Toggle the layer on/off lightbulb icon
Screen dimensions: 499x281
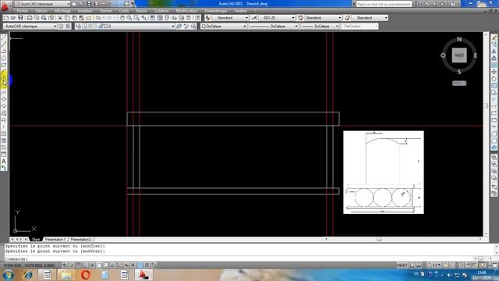pos(85,26)
